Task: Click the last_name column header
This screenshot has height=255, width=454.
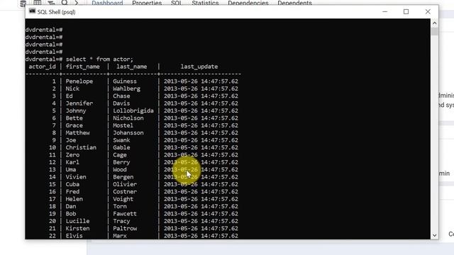Action: 132,67
